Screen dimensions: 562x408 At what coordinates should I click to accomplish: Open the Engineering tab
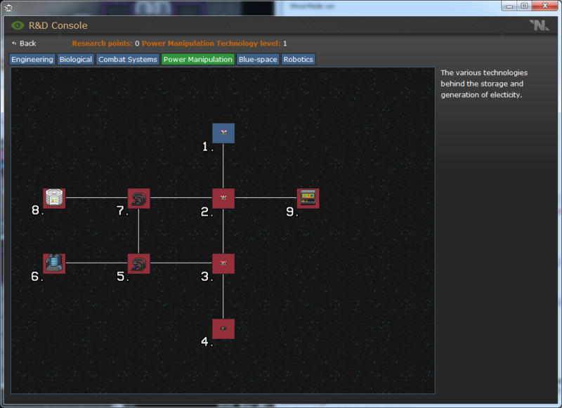[32, 60]
